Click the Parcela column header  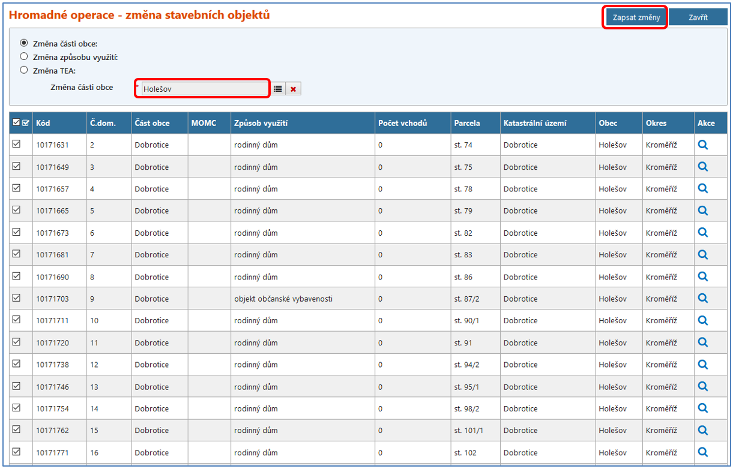[467, 123]
